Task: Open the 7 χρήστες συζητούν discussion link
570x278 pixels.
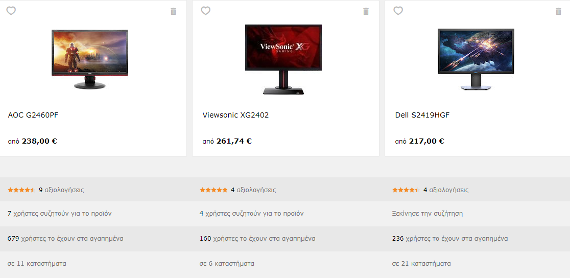Action: click(60, 214)
